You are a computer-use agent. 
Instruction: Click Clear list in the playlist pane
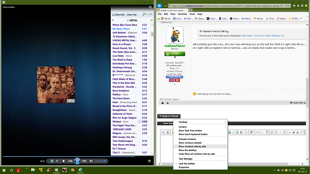click(132, 14)
